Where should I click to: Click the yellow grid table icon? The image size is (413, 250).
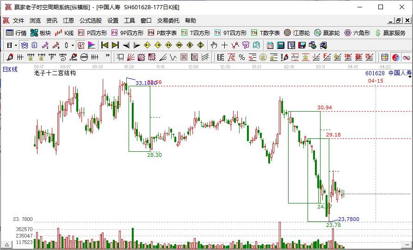[385, 57]
